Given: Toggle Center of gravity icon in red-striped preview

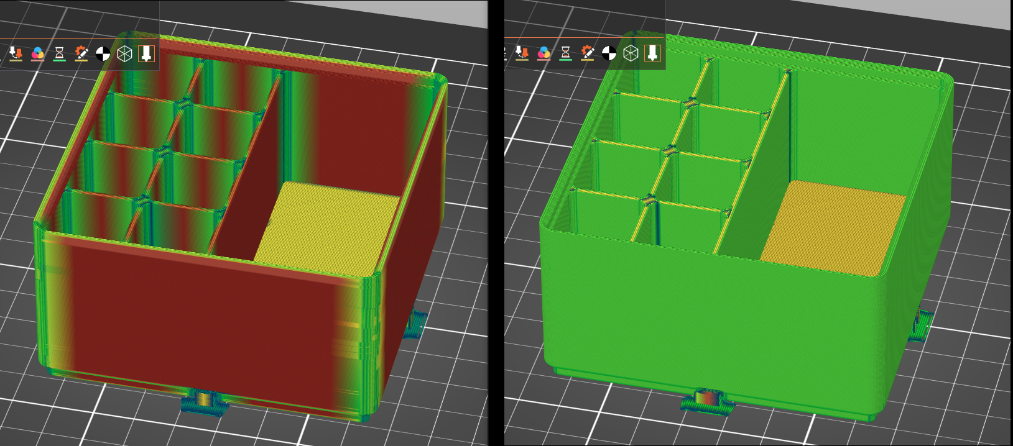Looking at the screenshot, I should [x=103, y=54].
